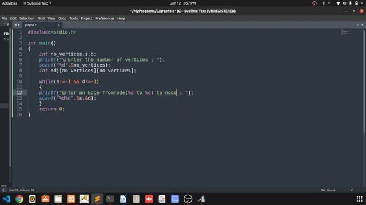366x205 pixels.
Task: Open Sublime Text app menu dropdown
Action: (x=37, y=3)
